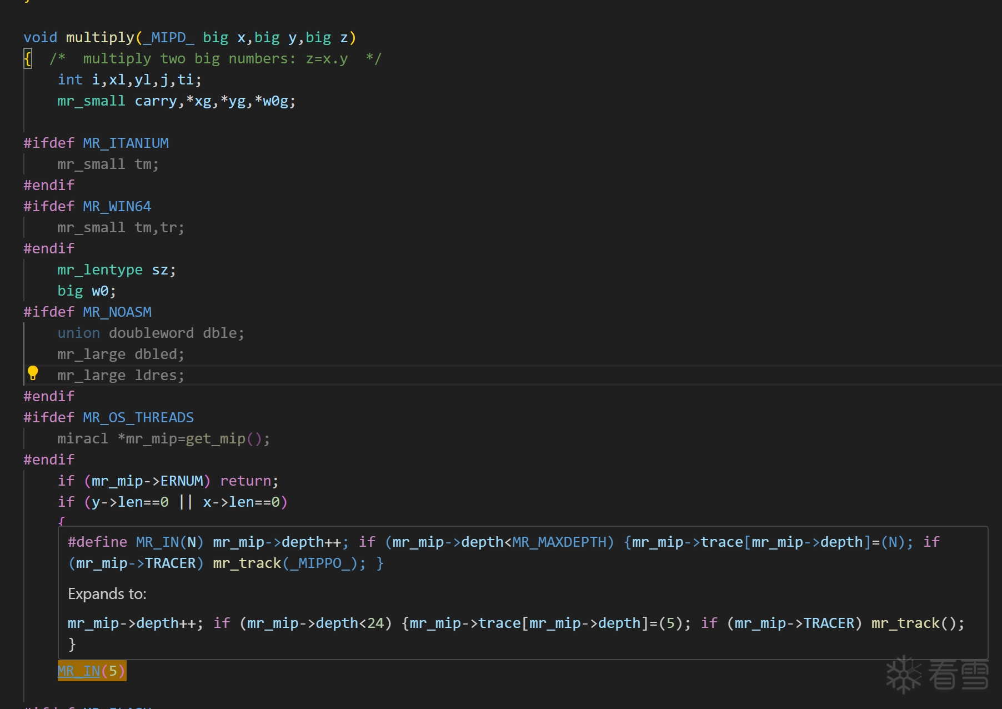Click the 'return' keyword after ERNUM check

[246, 481]
